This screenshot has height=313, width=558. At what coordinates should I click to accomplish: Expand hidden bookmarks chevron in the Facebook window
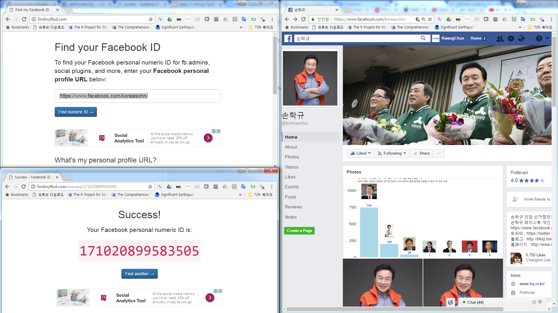tap(520, 27)
